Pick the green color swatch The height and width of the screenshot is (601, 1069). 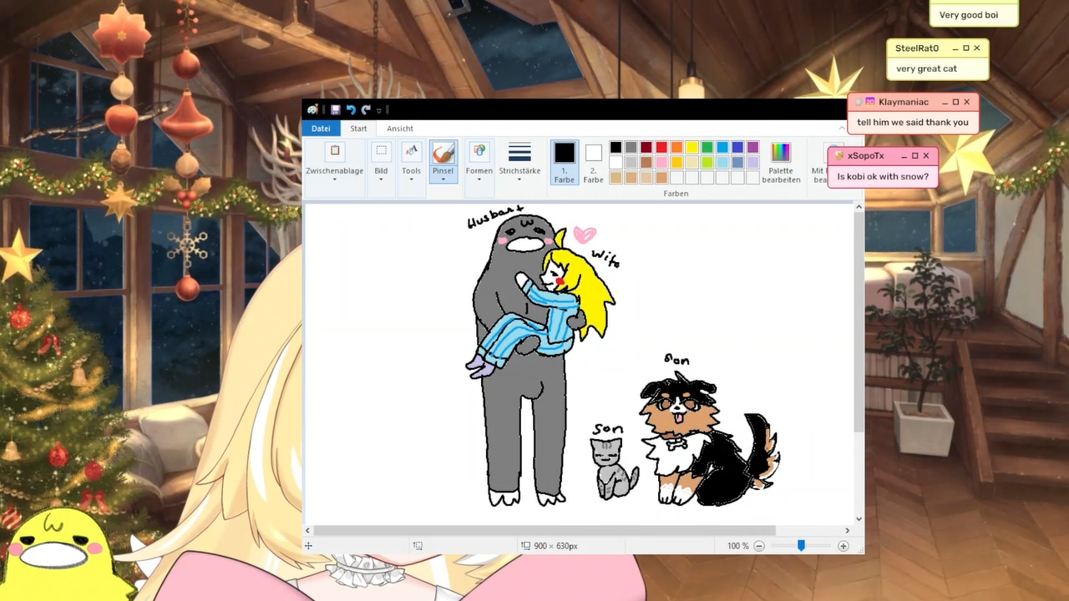click(707, 148)
